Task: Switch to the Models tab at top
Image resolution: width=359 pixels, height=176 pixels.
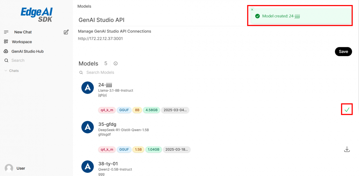Action: point(84,6)
